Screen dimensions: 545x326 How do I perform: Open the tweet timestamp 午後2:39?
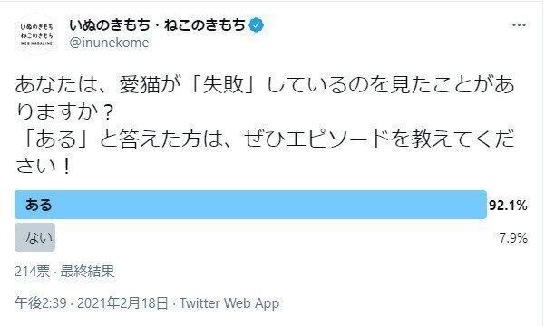[x=41, y=303]
